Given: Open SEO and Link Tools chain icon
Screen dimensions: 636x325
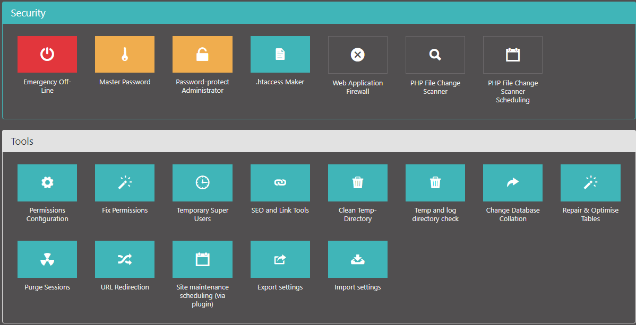Looking at the screenshot, I should point(280,183).
